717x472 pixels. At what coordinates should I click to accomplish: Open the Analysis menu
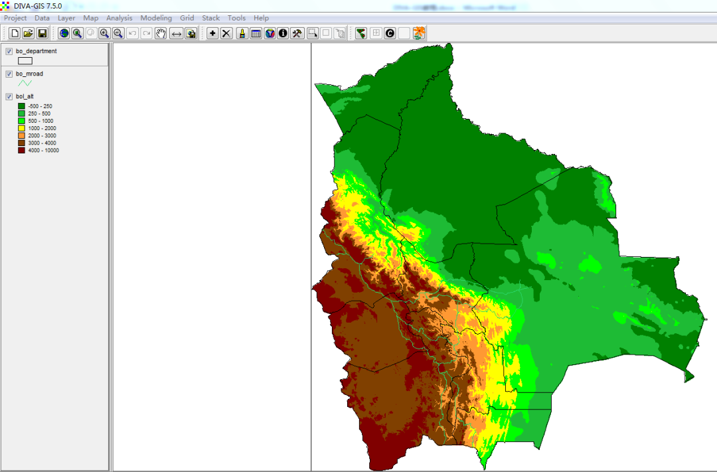[x=119, y=18]
